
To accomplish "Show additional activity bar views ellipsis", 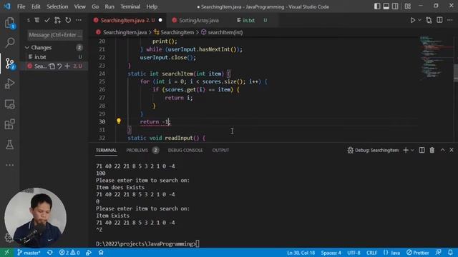I will coord(9,165).
